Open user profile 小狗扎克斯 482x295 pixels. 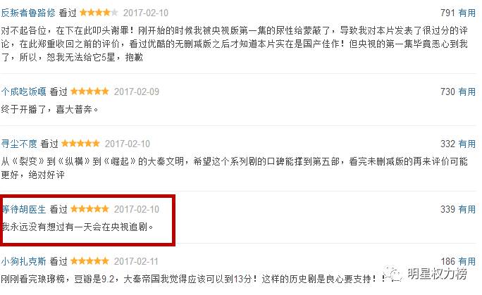[x=23, y=261]
